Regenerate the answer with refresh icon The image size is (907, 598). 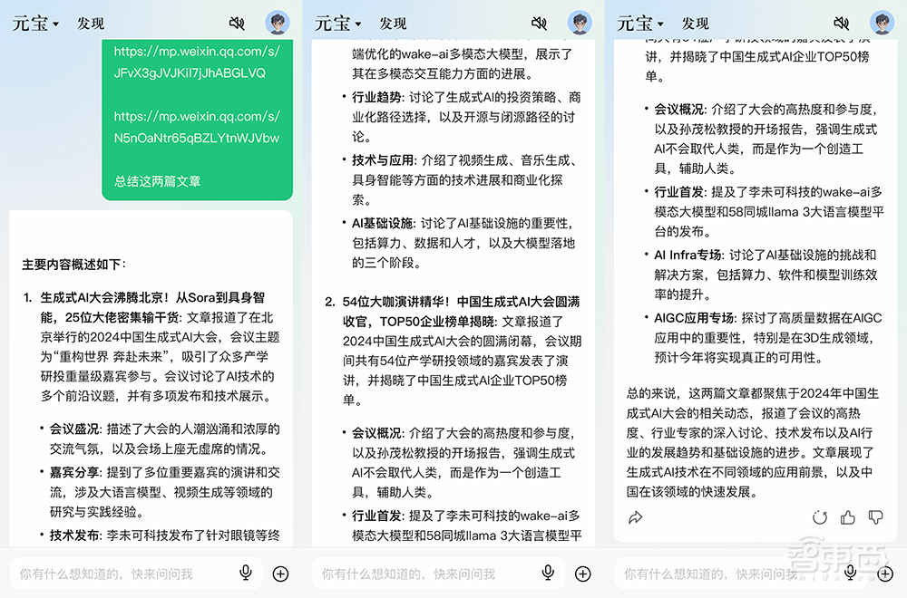821,516
